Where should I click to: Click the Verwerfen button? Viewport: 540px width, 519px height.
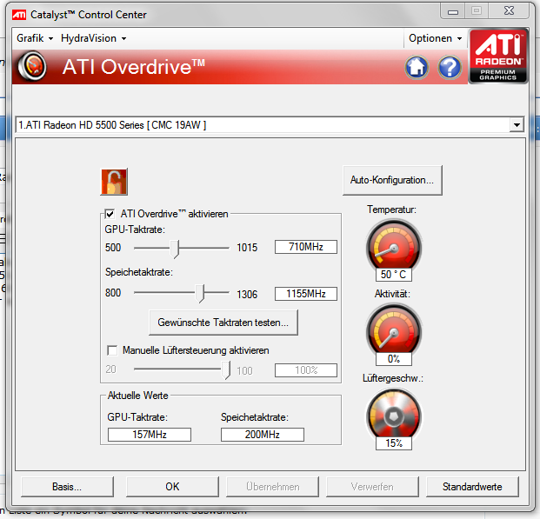point(372,487)
